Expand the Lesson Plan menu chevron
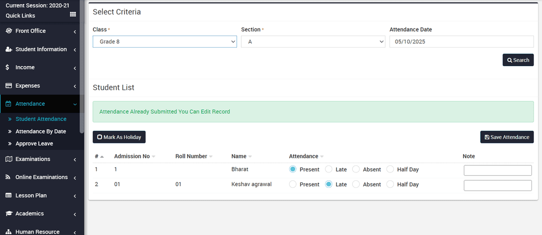This screenshot has height=235, width=542. tap(75, 196)
